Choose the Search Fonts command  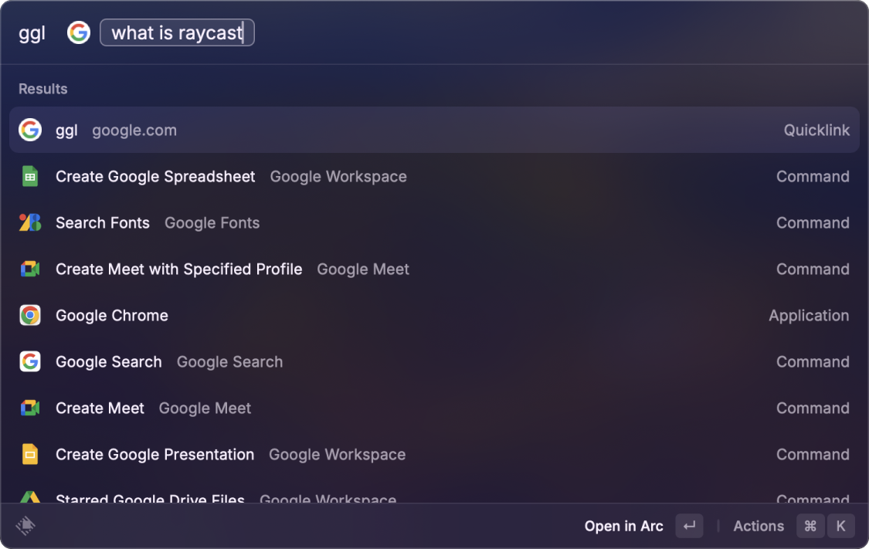(434, 222)
